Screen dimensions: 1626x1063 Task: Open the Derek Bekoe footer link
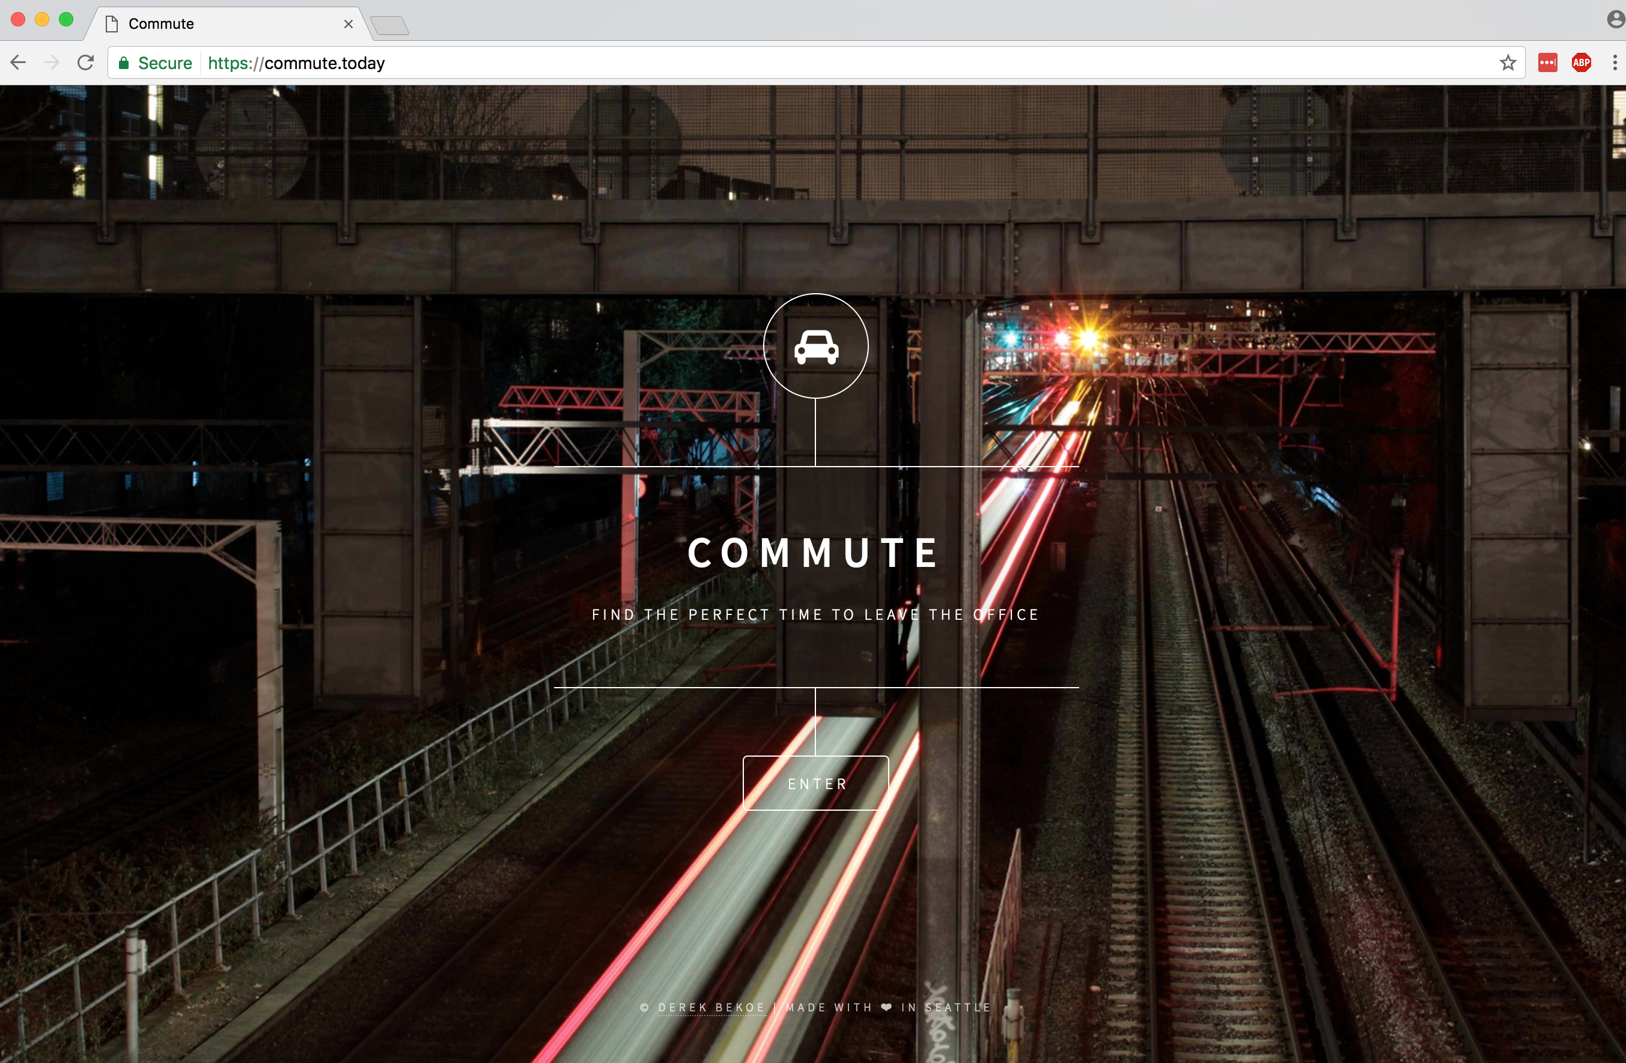(711, 1007)
